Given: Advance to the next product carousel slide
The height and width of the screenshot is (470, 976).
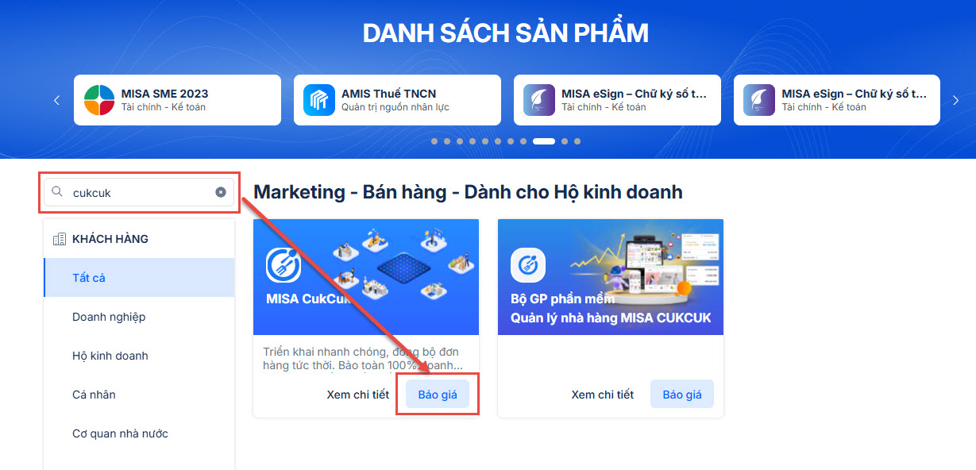Looking at the screenshot, I should [955, 100].
